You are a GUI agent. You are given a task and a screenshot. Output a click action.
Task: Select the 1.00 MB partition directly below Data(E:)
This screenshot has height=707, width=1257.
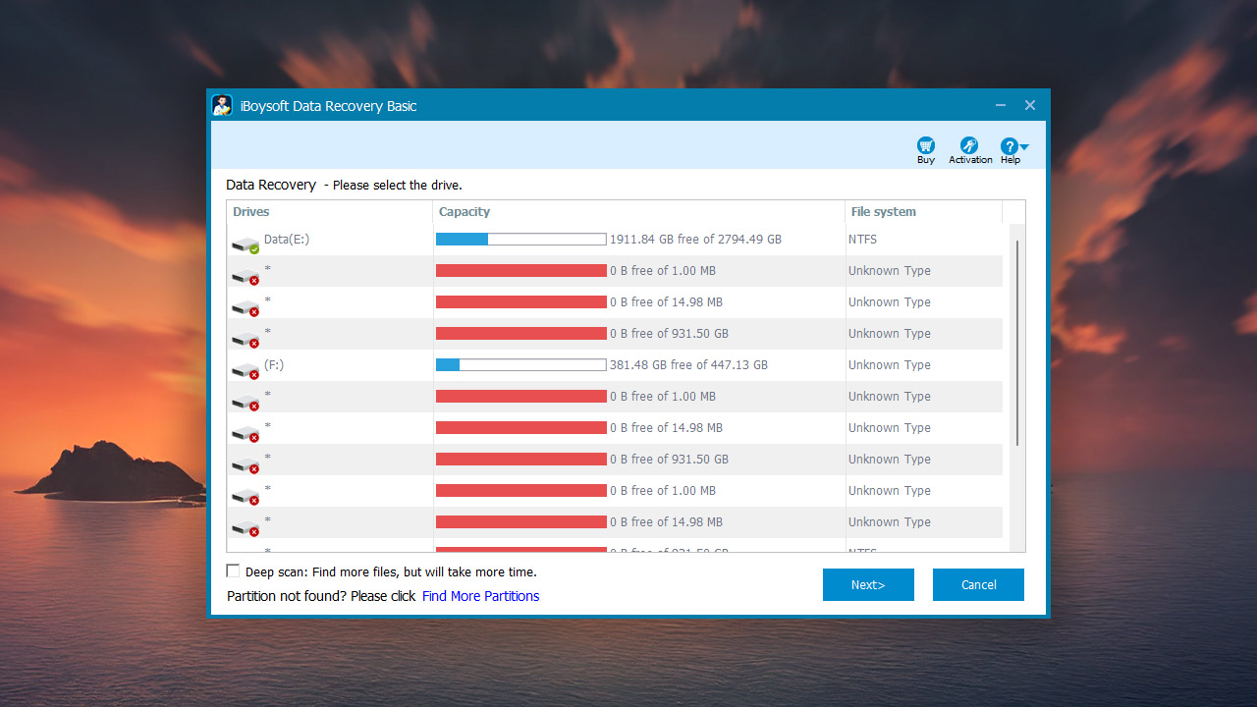point(615,271)
